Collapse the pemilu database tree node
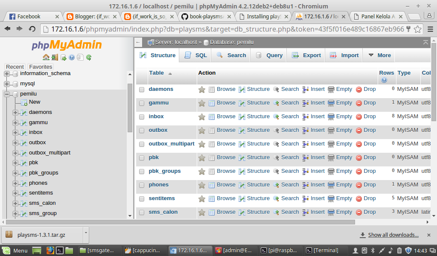 coord(6,93)
